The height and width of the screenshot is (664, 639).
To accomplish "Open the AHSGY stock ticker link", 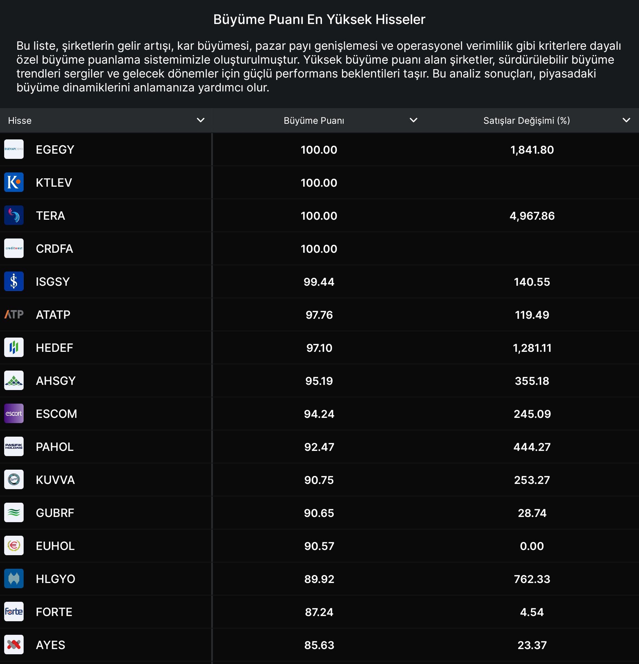I will (x=56, y=381).
